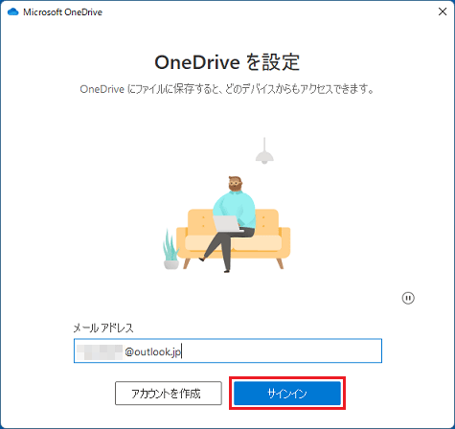Click the hanging lamp in the illustration
The width and height of the screenshot is (455, 429).
coord(264,151)
